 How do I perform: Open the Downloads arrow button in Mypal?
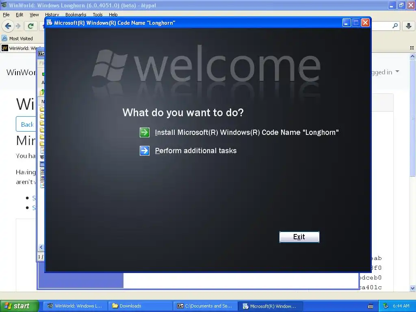pyautogui.click(x=409, y=26)
